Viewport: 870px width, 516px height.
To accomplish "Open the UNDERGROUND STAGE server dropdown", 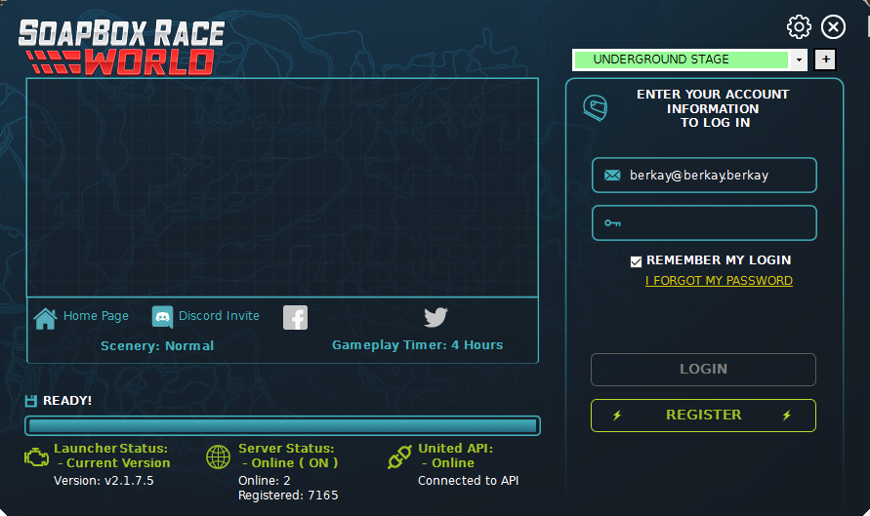I will 689,60.
